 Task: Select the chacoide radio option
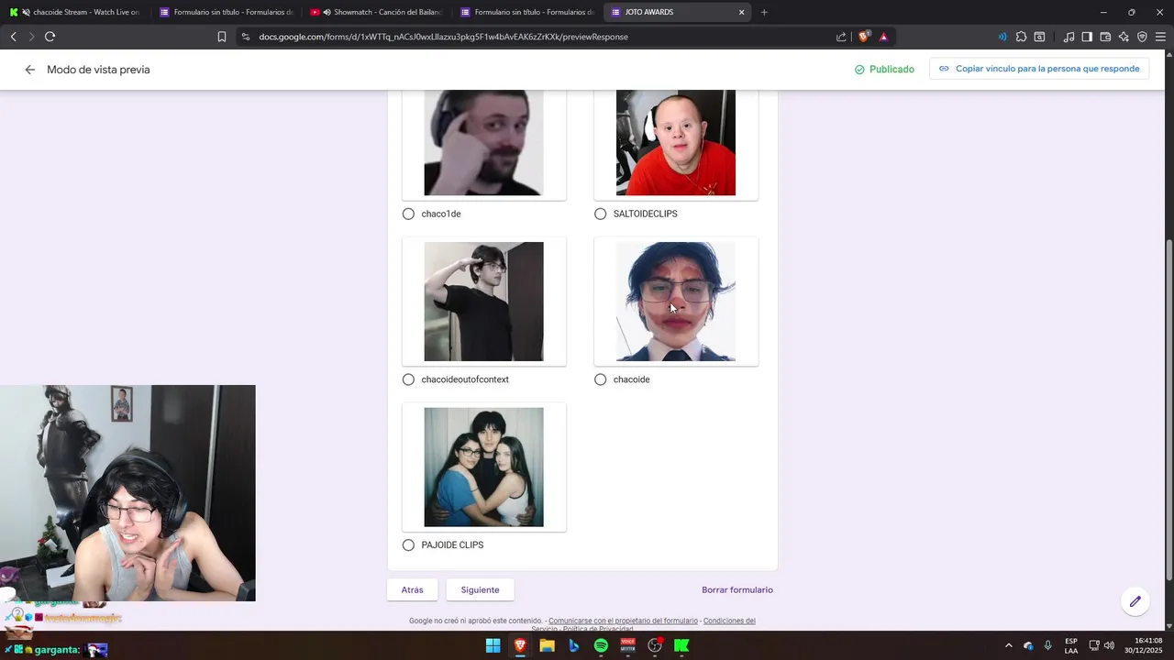(600, 379)
